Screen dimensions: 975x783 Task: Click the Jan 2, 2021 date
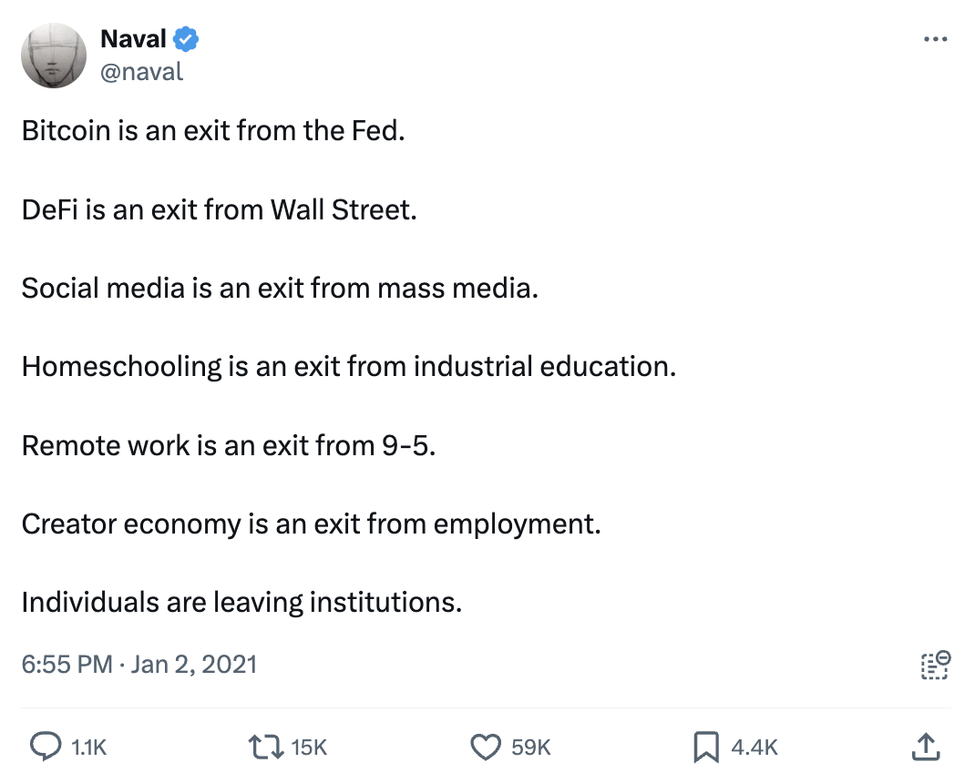pyautogui.click(x=194, y=664)
